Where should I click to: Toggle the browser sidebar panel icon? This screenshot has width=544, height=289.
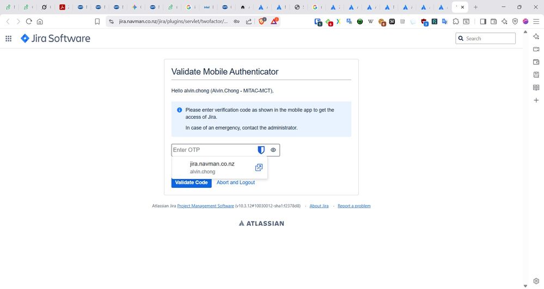pos(483,22)
